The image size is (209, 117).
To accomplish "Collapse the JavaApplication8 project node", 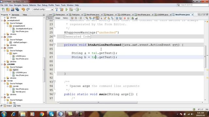I will (2, 20).
